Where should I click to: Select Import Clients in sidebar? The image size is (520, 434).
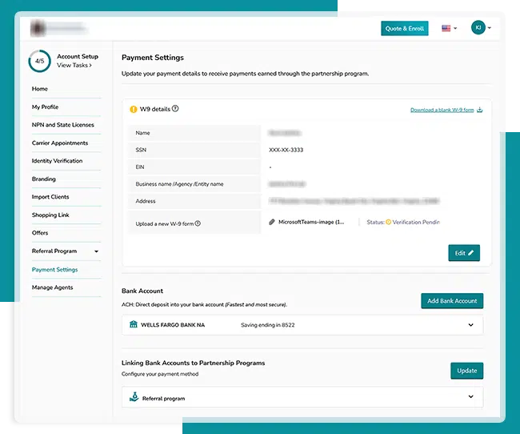point(50,197)
